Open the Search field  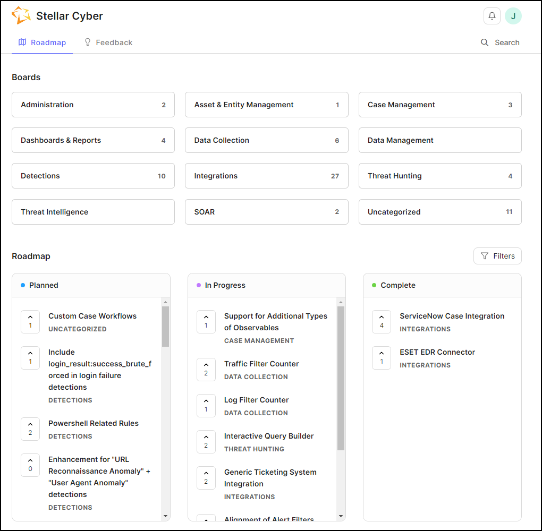[500, 42]
